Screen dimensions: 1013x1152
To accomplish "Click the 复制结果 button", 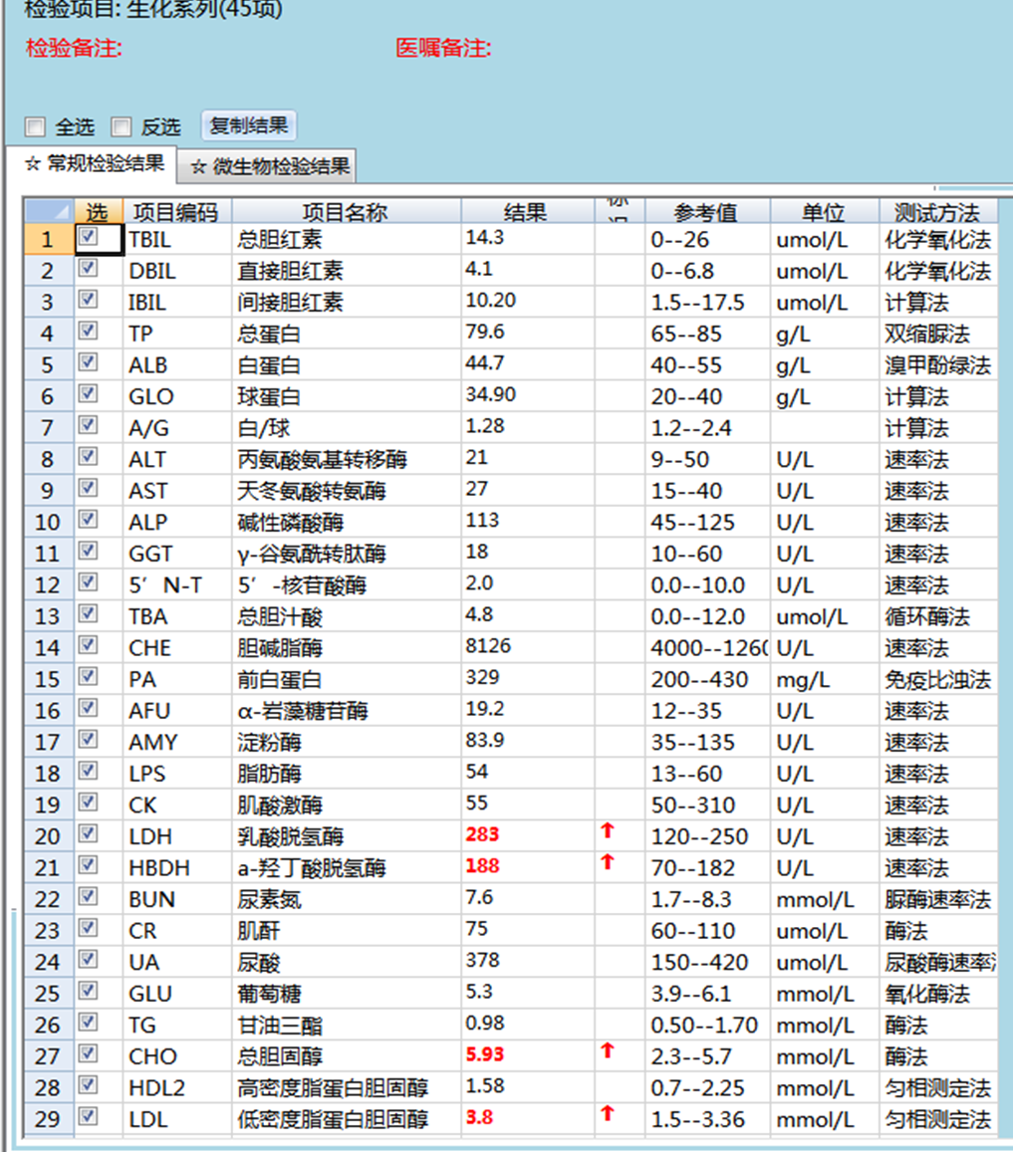I will coord(249,125).
